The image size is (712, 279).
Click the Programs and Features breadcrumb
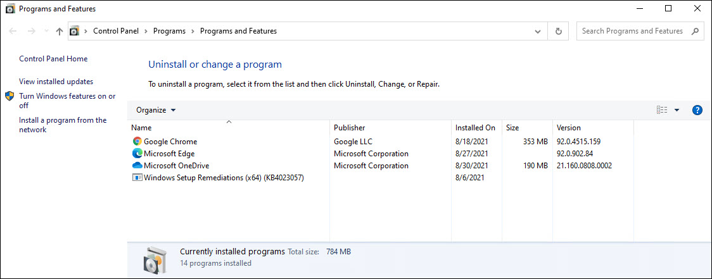pos(238,31)
